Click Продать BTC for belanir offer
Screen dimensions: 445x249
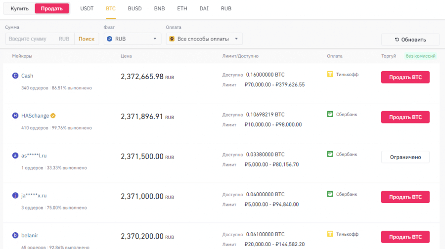click(405, 237)
